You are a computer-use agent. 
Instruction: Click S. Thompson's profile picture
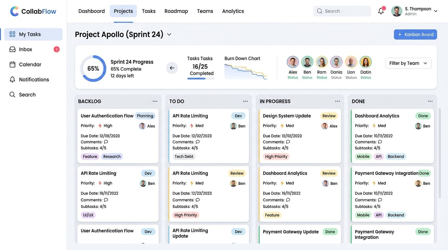397,11
